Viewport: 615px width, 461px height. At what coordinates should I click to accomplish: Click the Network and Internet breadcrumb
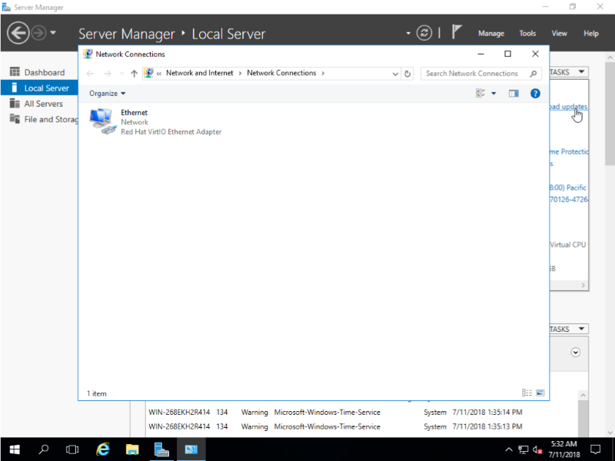point(200,73)
